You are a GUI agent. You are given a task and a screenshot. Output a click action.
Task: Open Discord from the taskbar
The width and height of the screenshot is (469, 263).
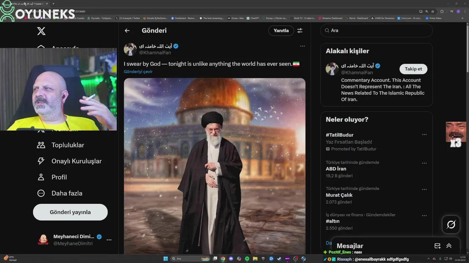pos(231,259)
